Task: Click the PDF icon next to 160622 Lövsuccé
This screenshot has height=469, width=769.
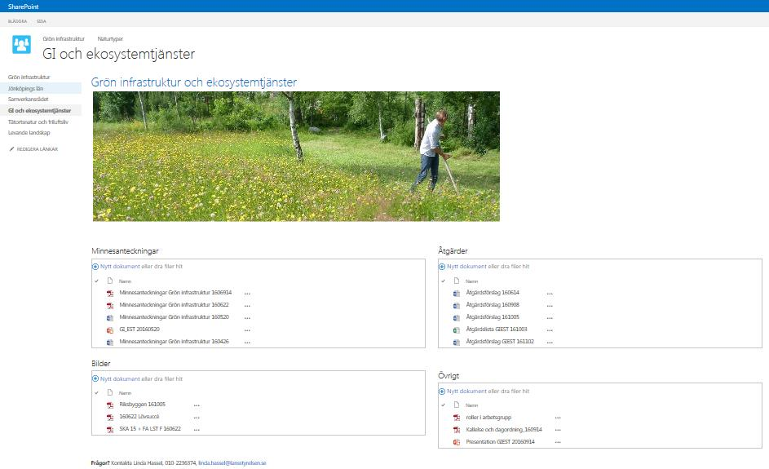Action: (110, 417)
